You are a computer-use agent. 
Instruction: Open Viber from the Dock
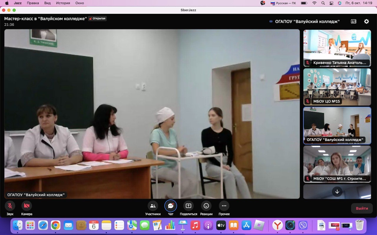click(303, 225)
